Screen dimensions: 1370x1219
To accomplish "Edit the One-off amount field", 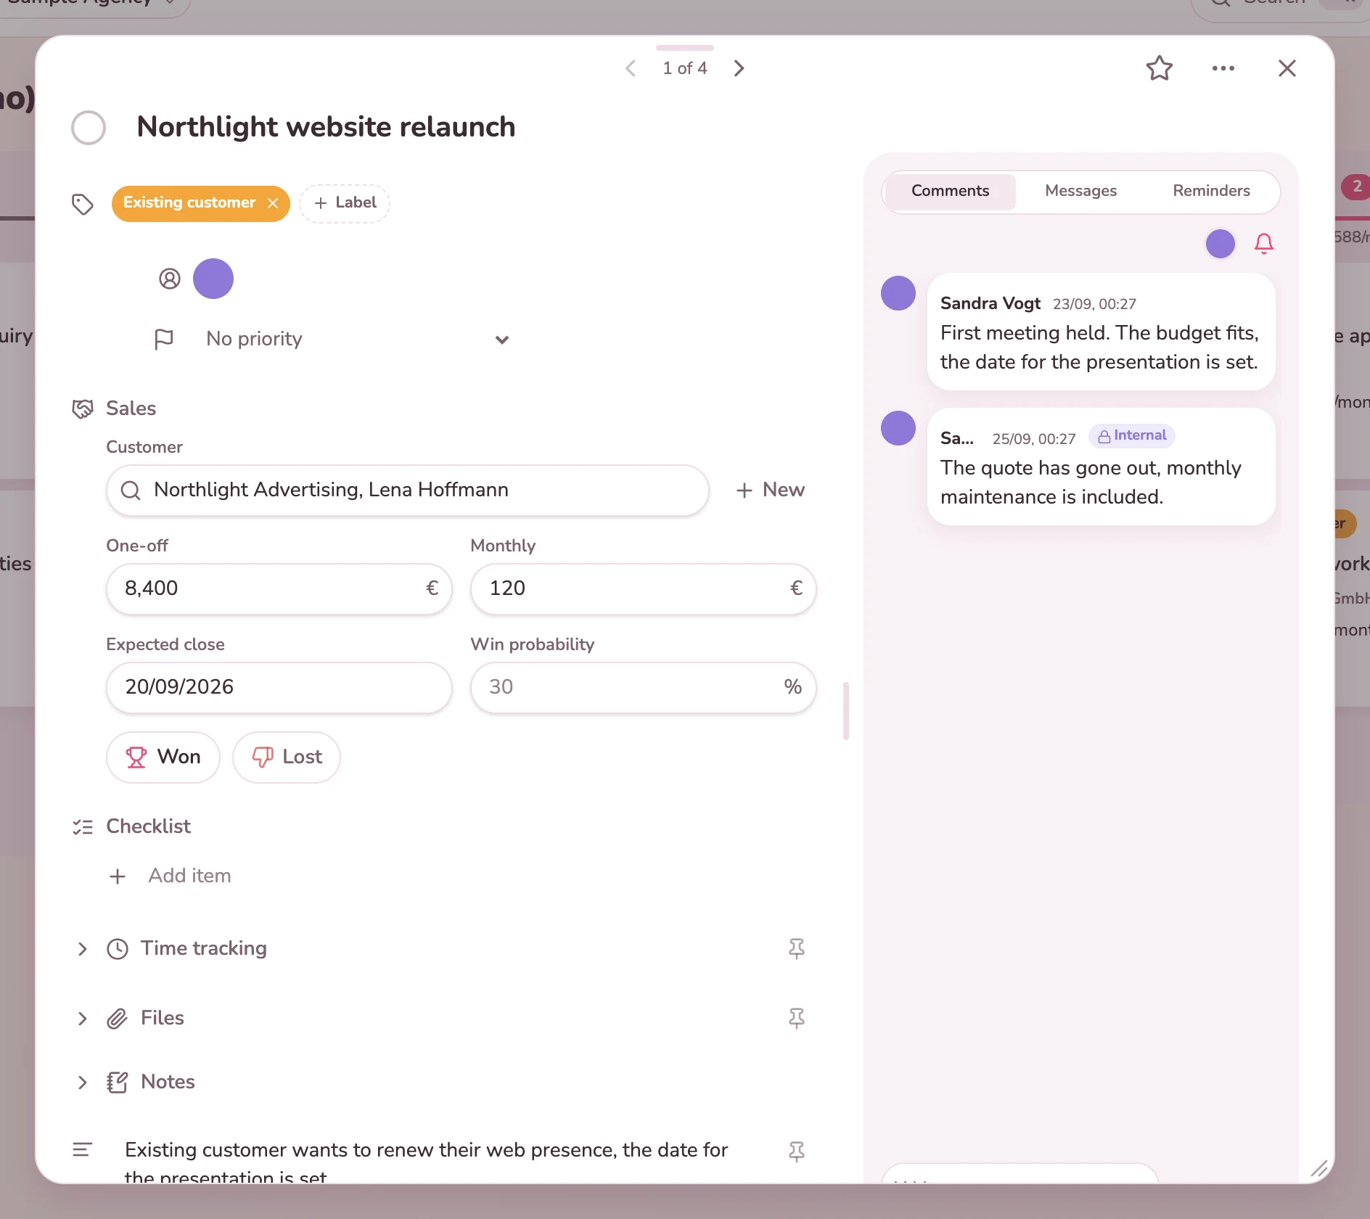I will pos(279,589).
